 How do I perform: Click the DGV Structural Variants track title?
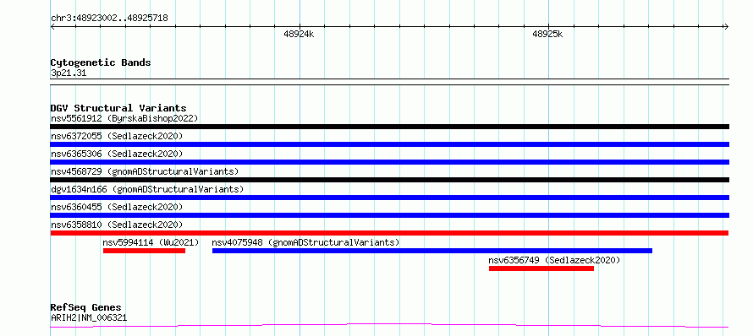[x=118, y=108]
